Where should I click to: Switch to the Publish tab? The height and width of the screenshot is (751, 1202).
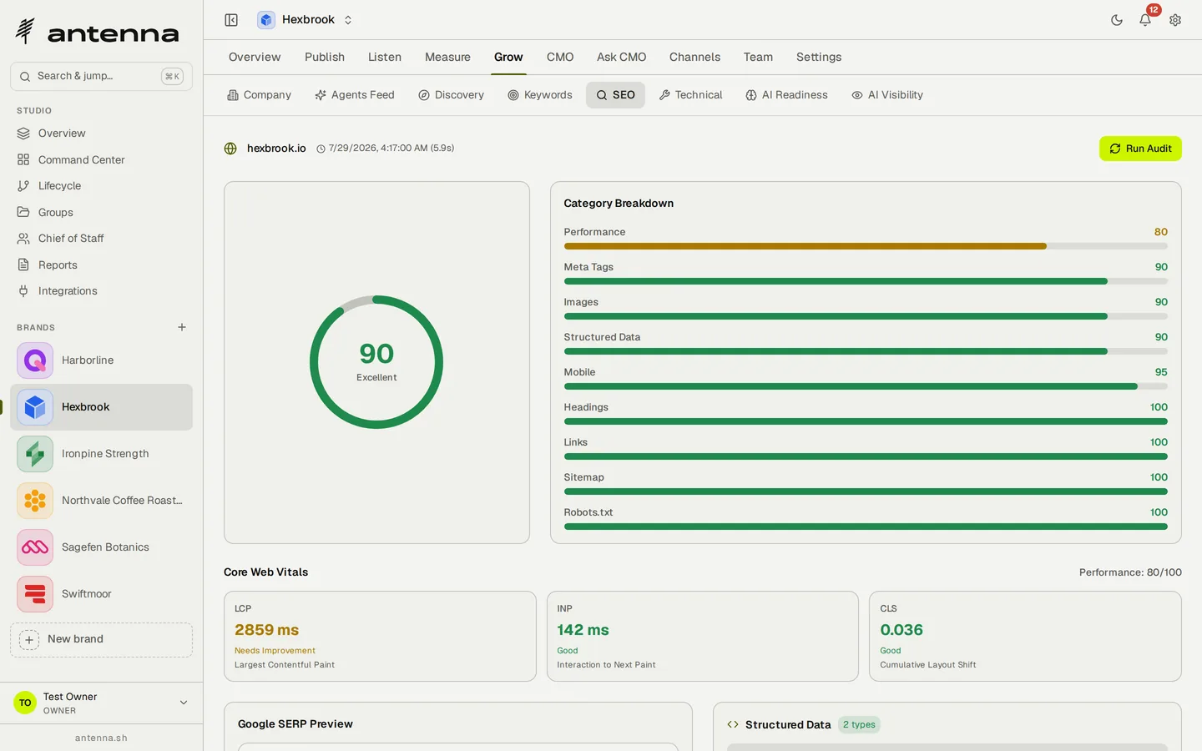coord(325,57)
